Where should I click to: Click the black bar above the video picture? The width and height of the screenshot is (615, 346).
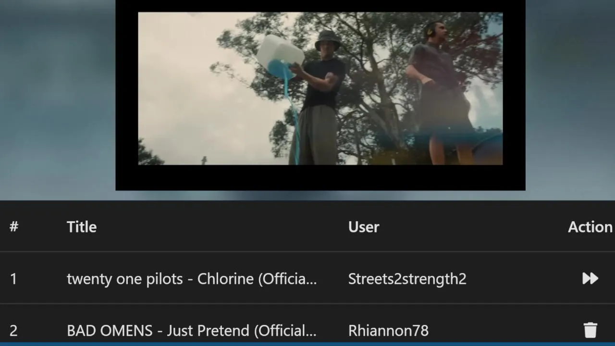[320, 6]
